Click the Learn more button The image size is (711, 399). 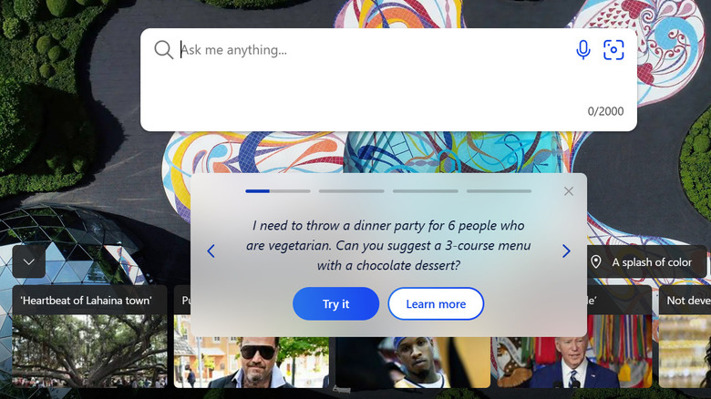(x=436, y=303)
